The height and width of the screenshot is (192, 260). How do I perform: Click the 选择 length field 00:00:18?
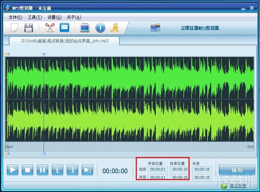[202, 169]
